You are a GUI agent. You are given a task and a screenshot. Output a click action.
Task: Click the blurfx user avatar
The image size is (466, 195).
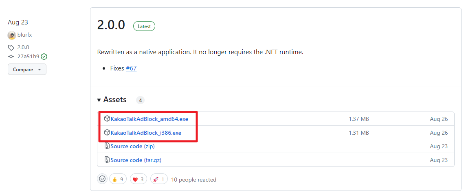pos(12,35)
